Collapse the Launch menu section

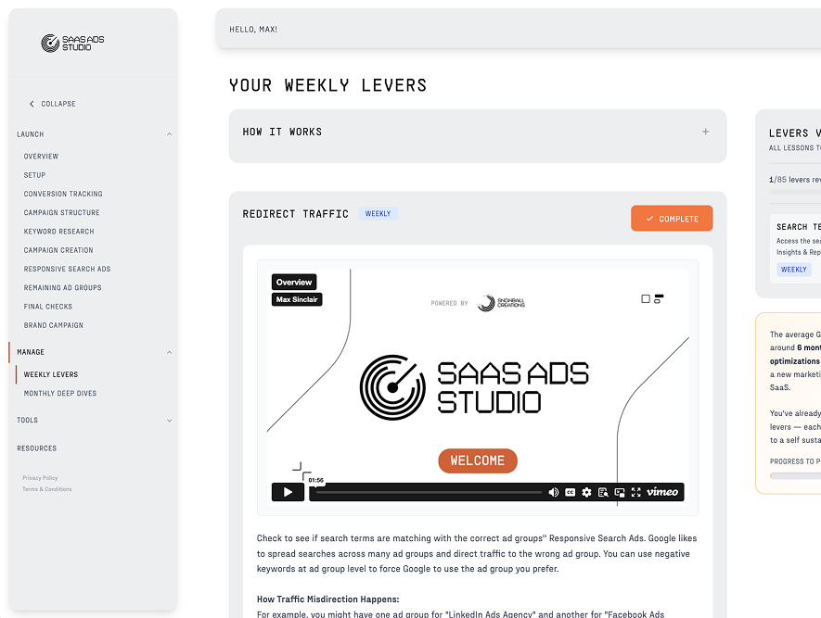(x=169, y=134)
